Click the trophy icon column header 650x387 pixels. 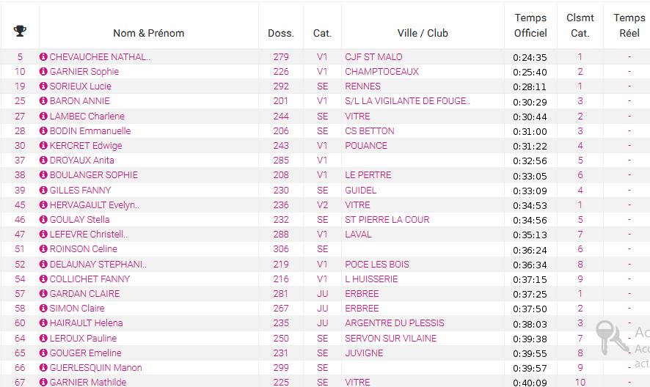(x=20, y=31)
